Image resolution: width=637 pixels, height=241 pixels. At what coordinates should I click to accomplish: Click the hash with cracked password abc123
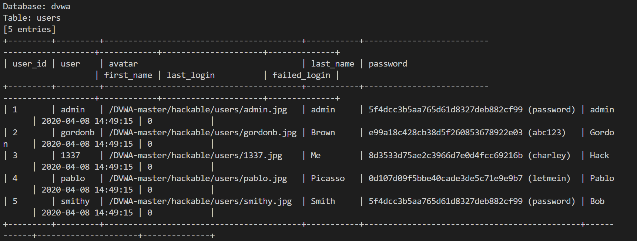[x=445, y=133]
